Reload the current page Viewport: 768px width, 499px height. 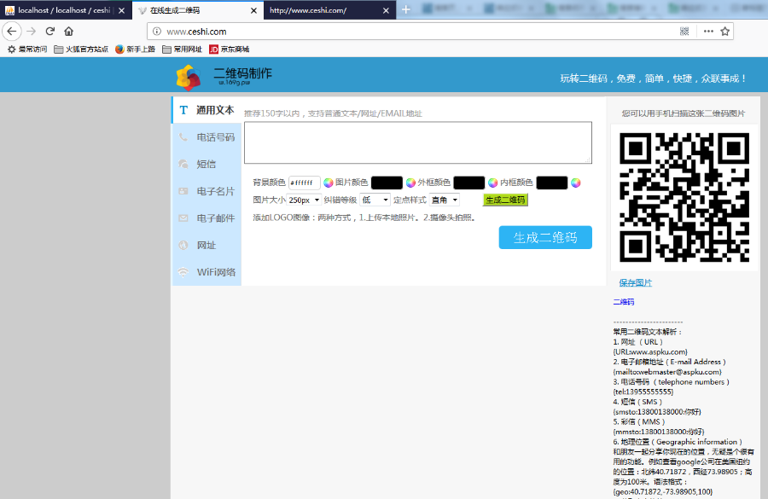tap(50, 32)
